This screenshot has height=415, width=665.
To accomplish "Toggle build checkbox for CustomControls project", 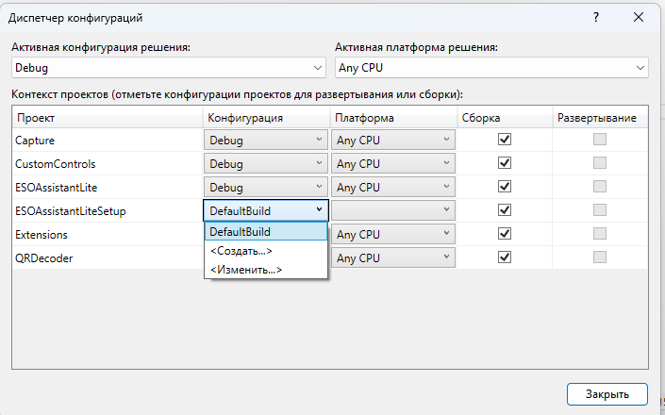I will pyautogui.click(x=505, y=162).
